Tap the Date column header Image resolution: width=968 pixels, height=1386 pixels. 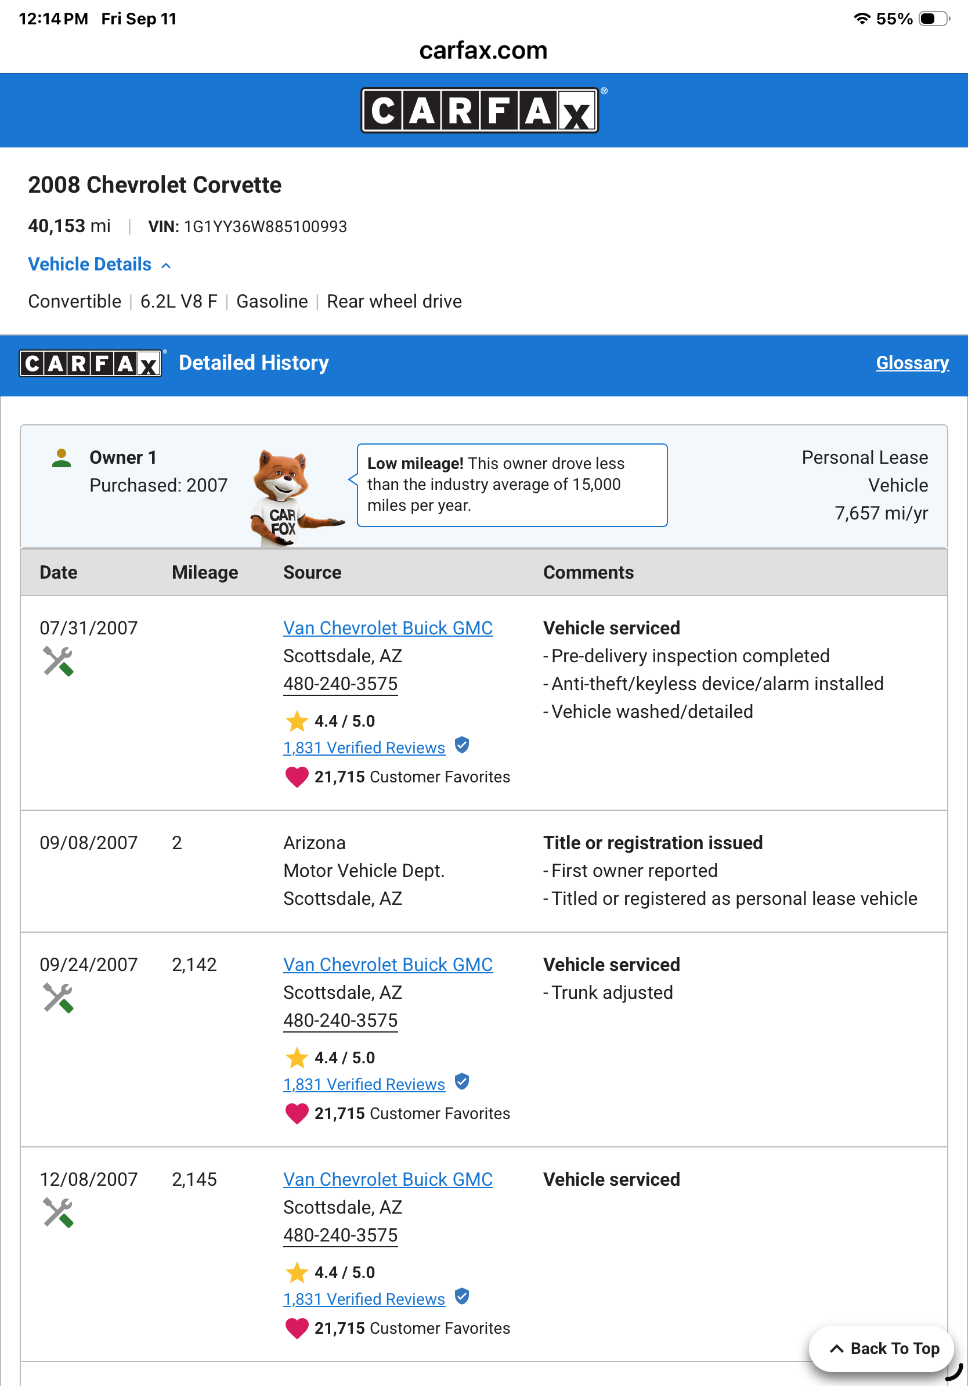[59, 572]
